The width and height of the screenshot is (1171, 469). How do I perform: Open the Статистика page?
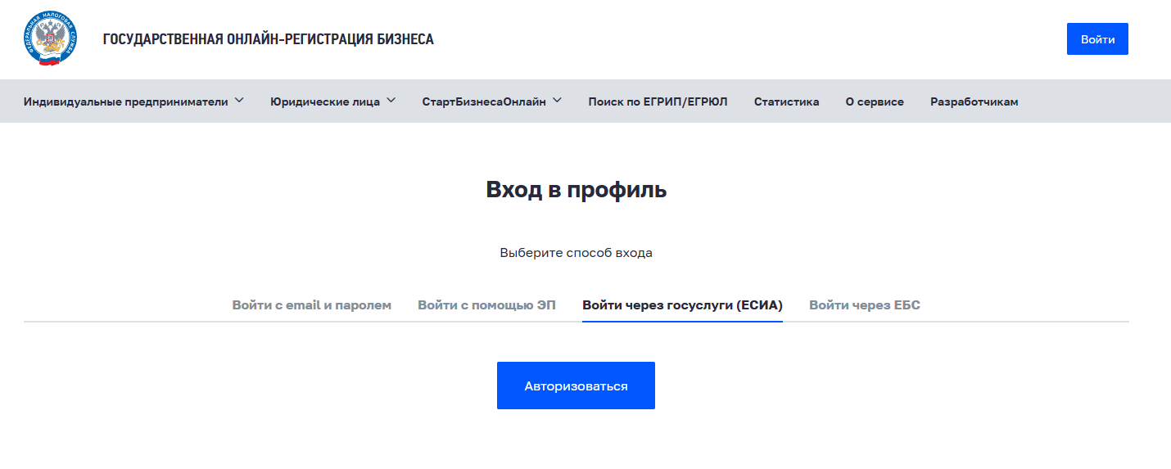pos(786,102)
